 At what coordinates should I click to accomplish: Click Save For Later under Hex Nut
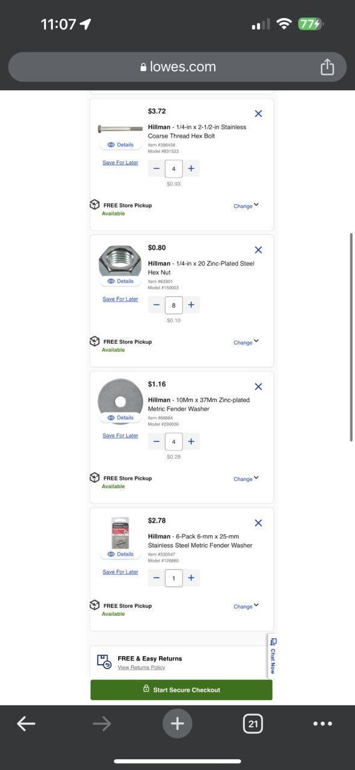click(120, 299)
